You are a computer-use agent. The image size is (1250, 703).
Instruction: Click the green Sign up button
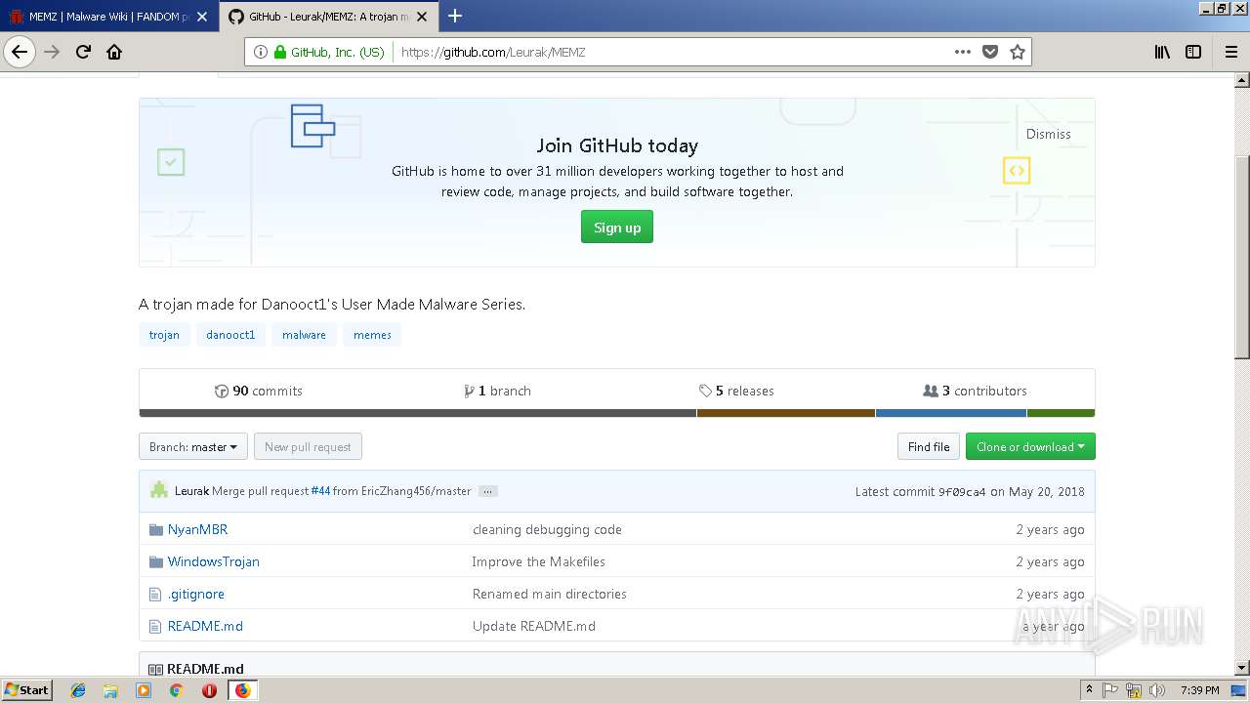[x=617, y=227]
